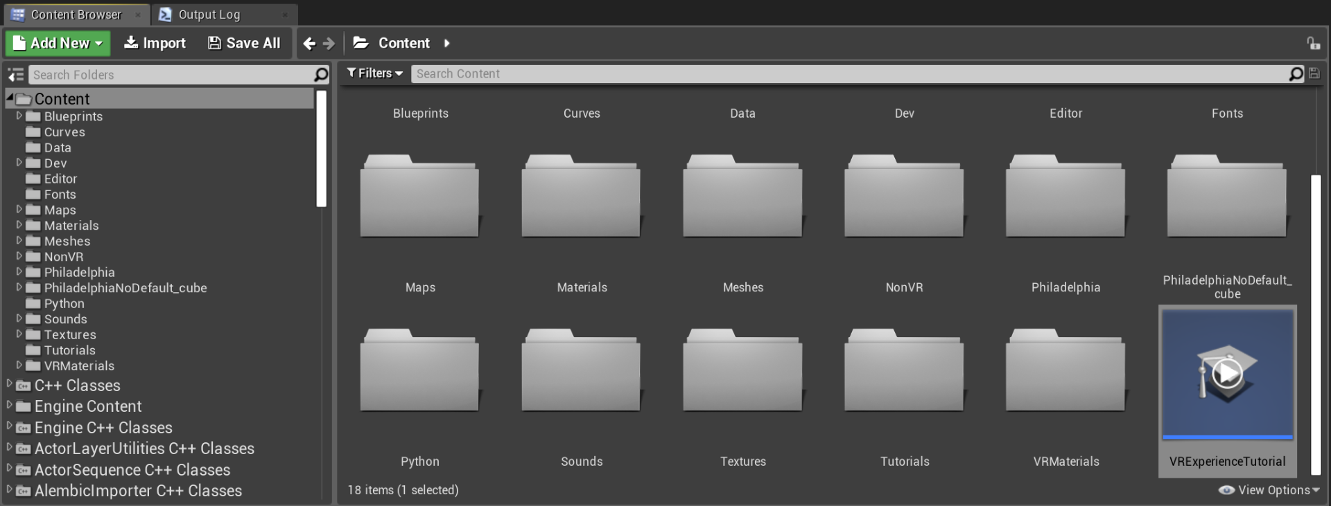The width and height of the screenshot is (1331, 506).
Task: Select AlembicImporter C++ Classes
Action: point(138,491)
